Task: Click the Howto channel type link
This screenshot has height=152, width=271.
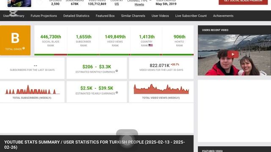Action: click(139, 5)
